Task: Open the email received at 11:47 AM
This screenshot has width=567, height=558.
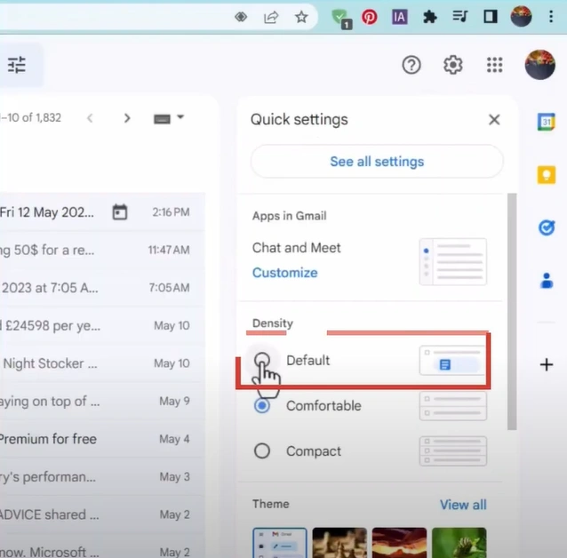Action: [x=103, y=250]
